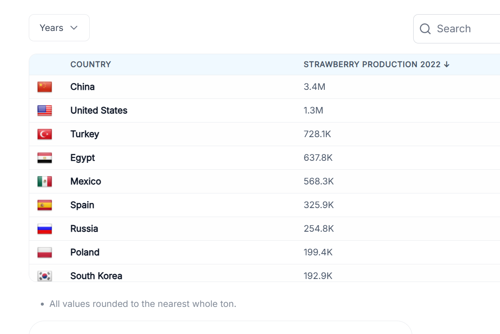Screen dimensions: 500x334
Task: Open the Years dropdown
Action: click(x=59, y=28)
